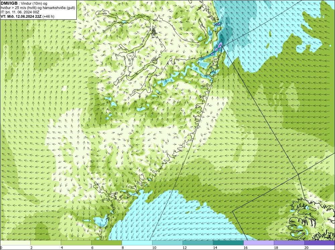
Task: Click the 2–4 m/s light green legend swatch
Action: [46, 243]
